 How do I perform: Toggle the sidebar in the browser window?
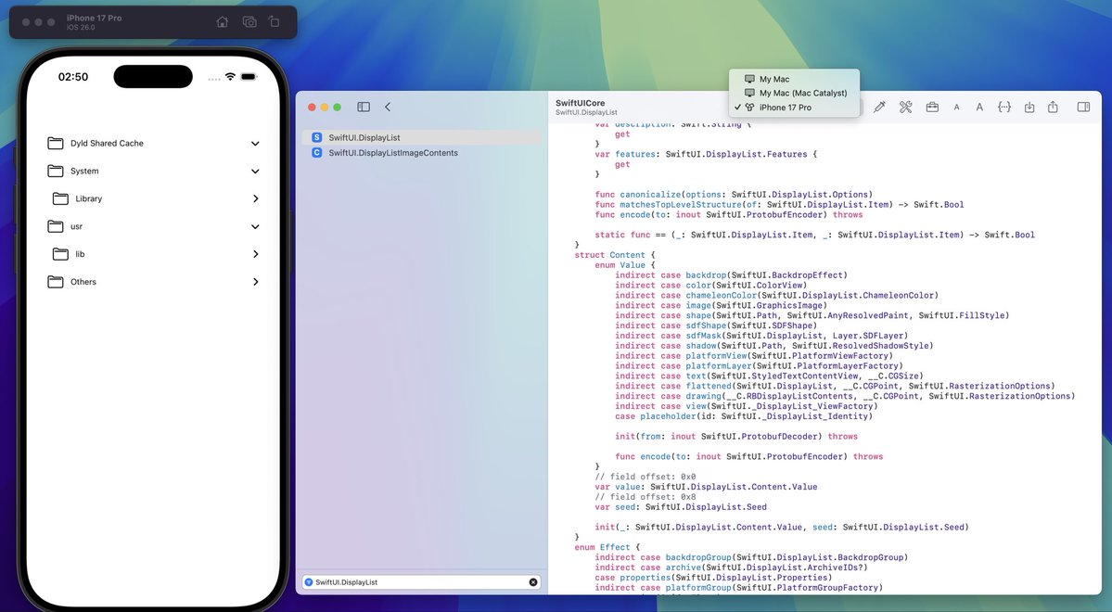(364, 107)
